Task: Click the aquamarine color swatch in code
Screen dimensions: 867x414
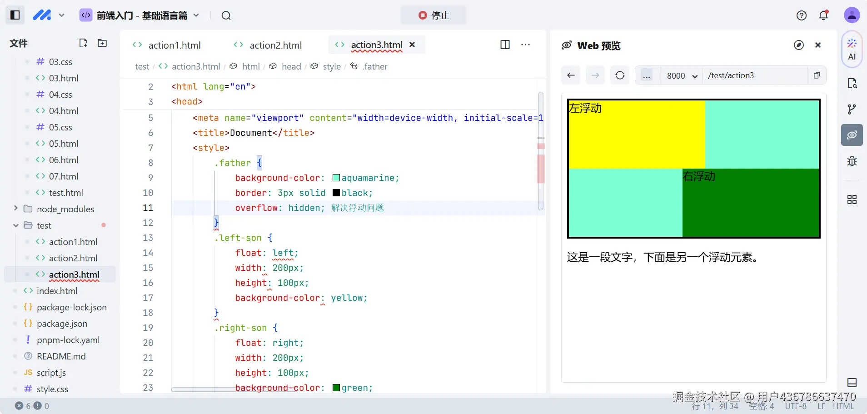Action: point(335,178)
